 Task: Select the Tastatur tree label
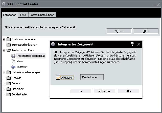tap(22, 67)
